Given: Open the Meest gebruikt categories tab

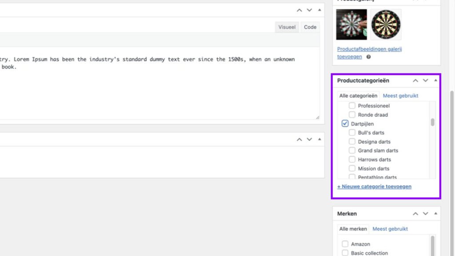Looking at the screenshot, I should coord(400,96).
